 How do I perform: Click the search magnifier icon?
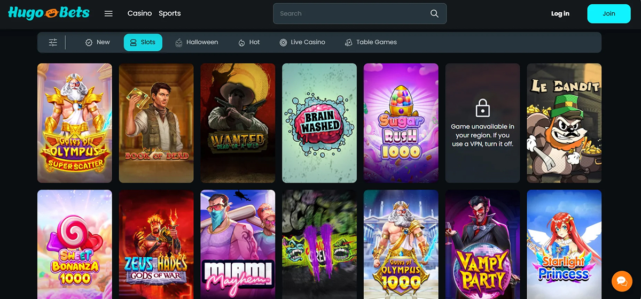pyautogui.click(x=434, y=14)
